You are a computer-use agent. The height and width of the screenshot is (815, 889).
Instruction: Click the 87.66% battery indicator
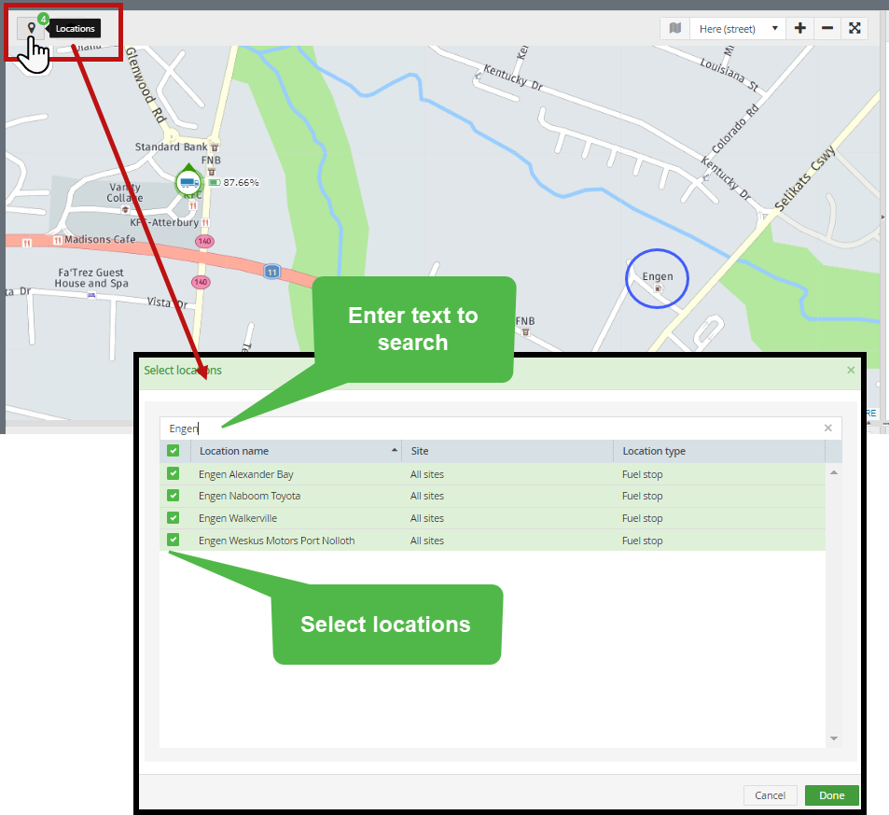(x=234, y=183)
